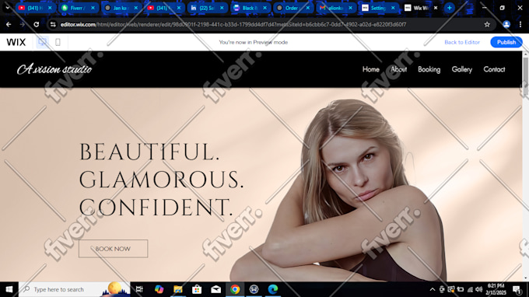The image size is (529, 297).
Task: Open Chrome three-dot menu
Action: [x=520, y=24]
